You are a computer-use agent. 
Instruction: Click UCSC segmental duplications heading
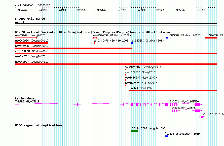click(39, 125)
